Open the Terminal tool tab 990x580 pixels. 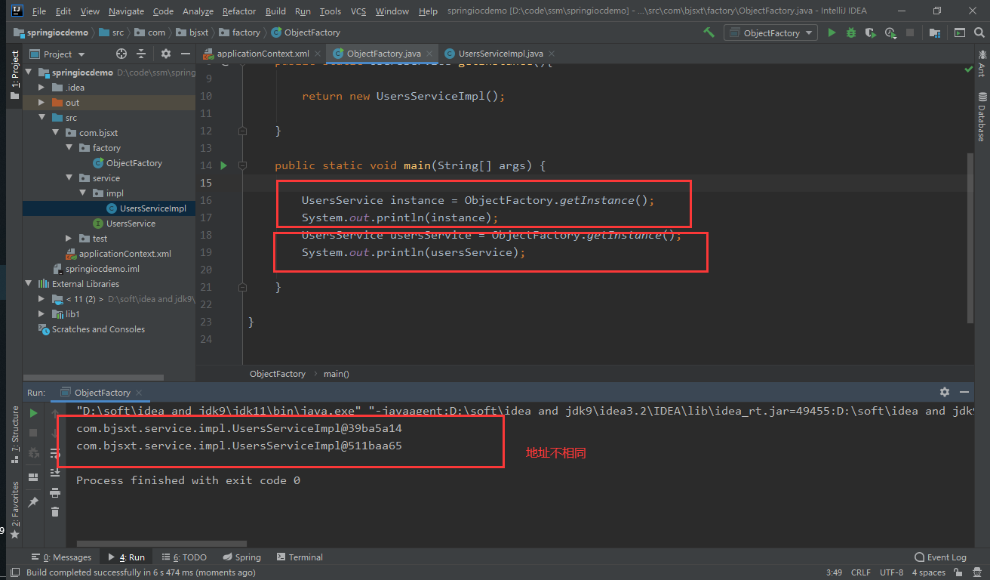[300, 557]
